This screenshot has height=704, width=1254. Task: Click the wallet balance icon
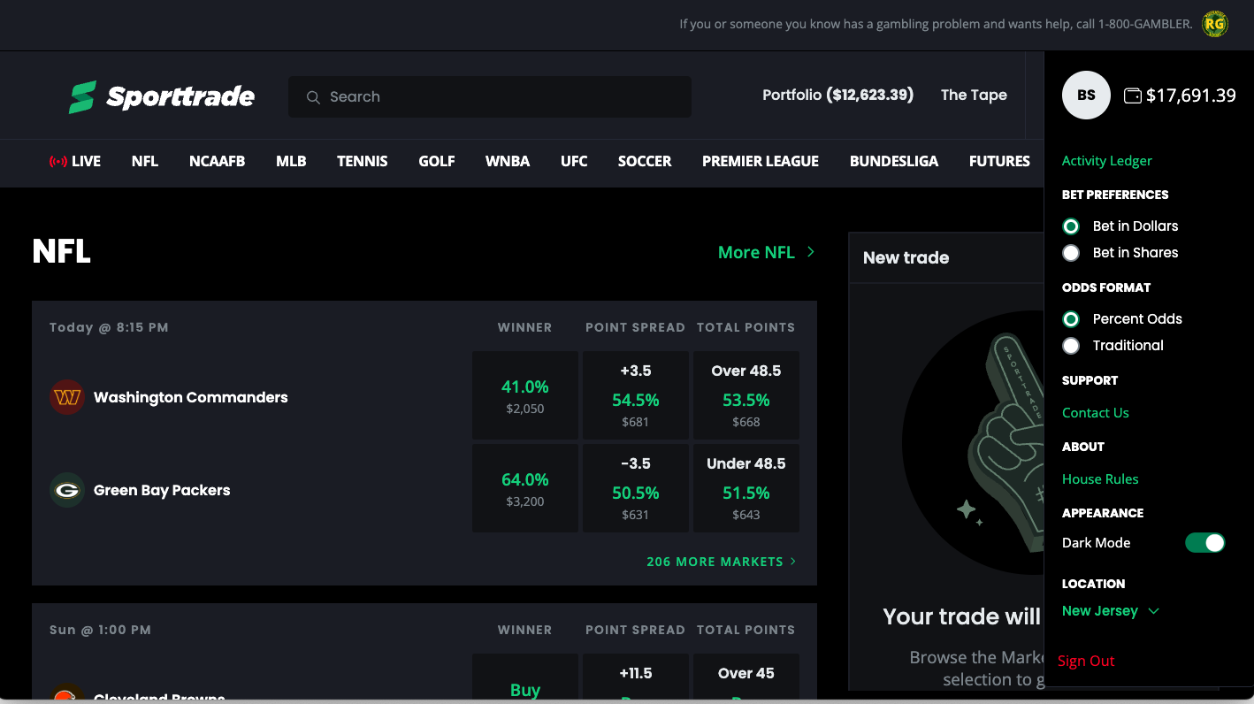point(1132,96)
